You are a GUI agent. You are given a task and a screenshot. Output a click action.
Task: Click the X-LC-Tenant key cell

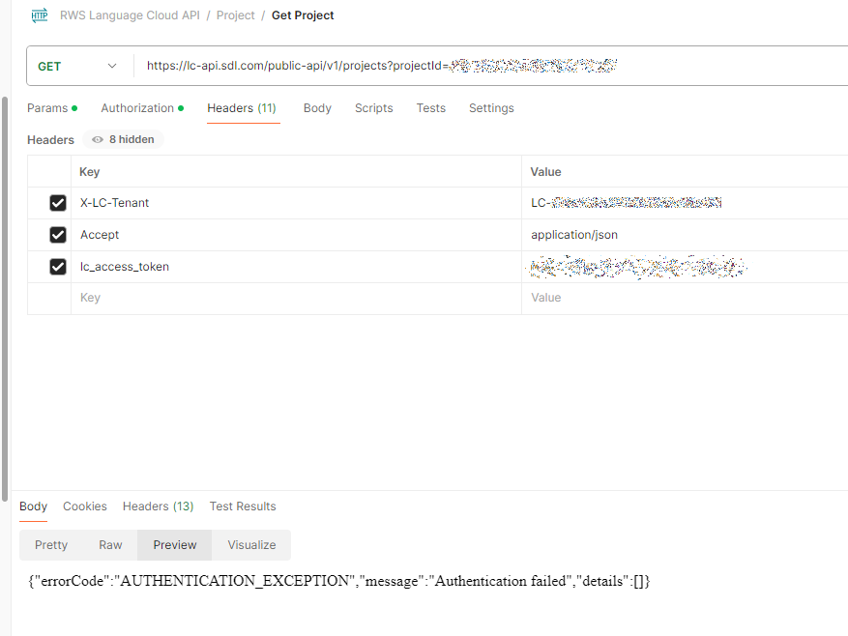click(296, 203)
